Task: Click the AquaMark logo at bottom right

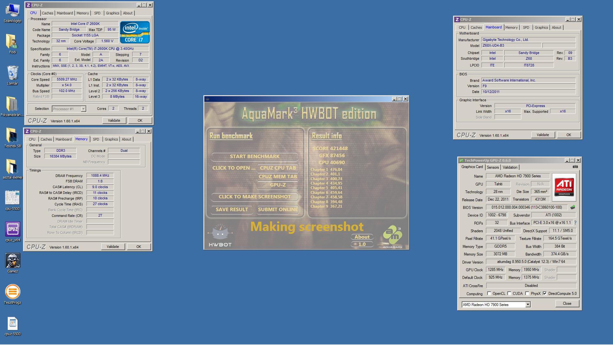Action: (393, 237)
